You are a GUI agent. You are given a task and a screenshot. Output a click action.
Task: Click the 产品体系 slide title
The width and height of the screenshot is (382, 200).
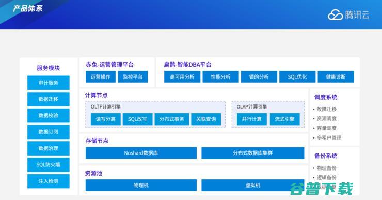tap(28, 8)
